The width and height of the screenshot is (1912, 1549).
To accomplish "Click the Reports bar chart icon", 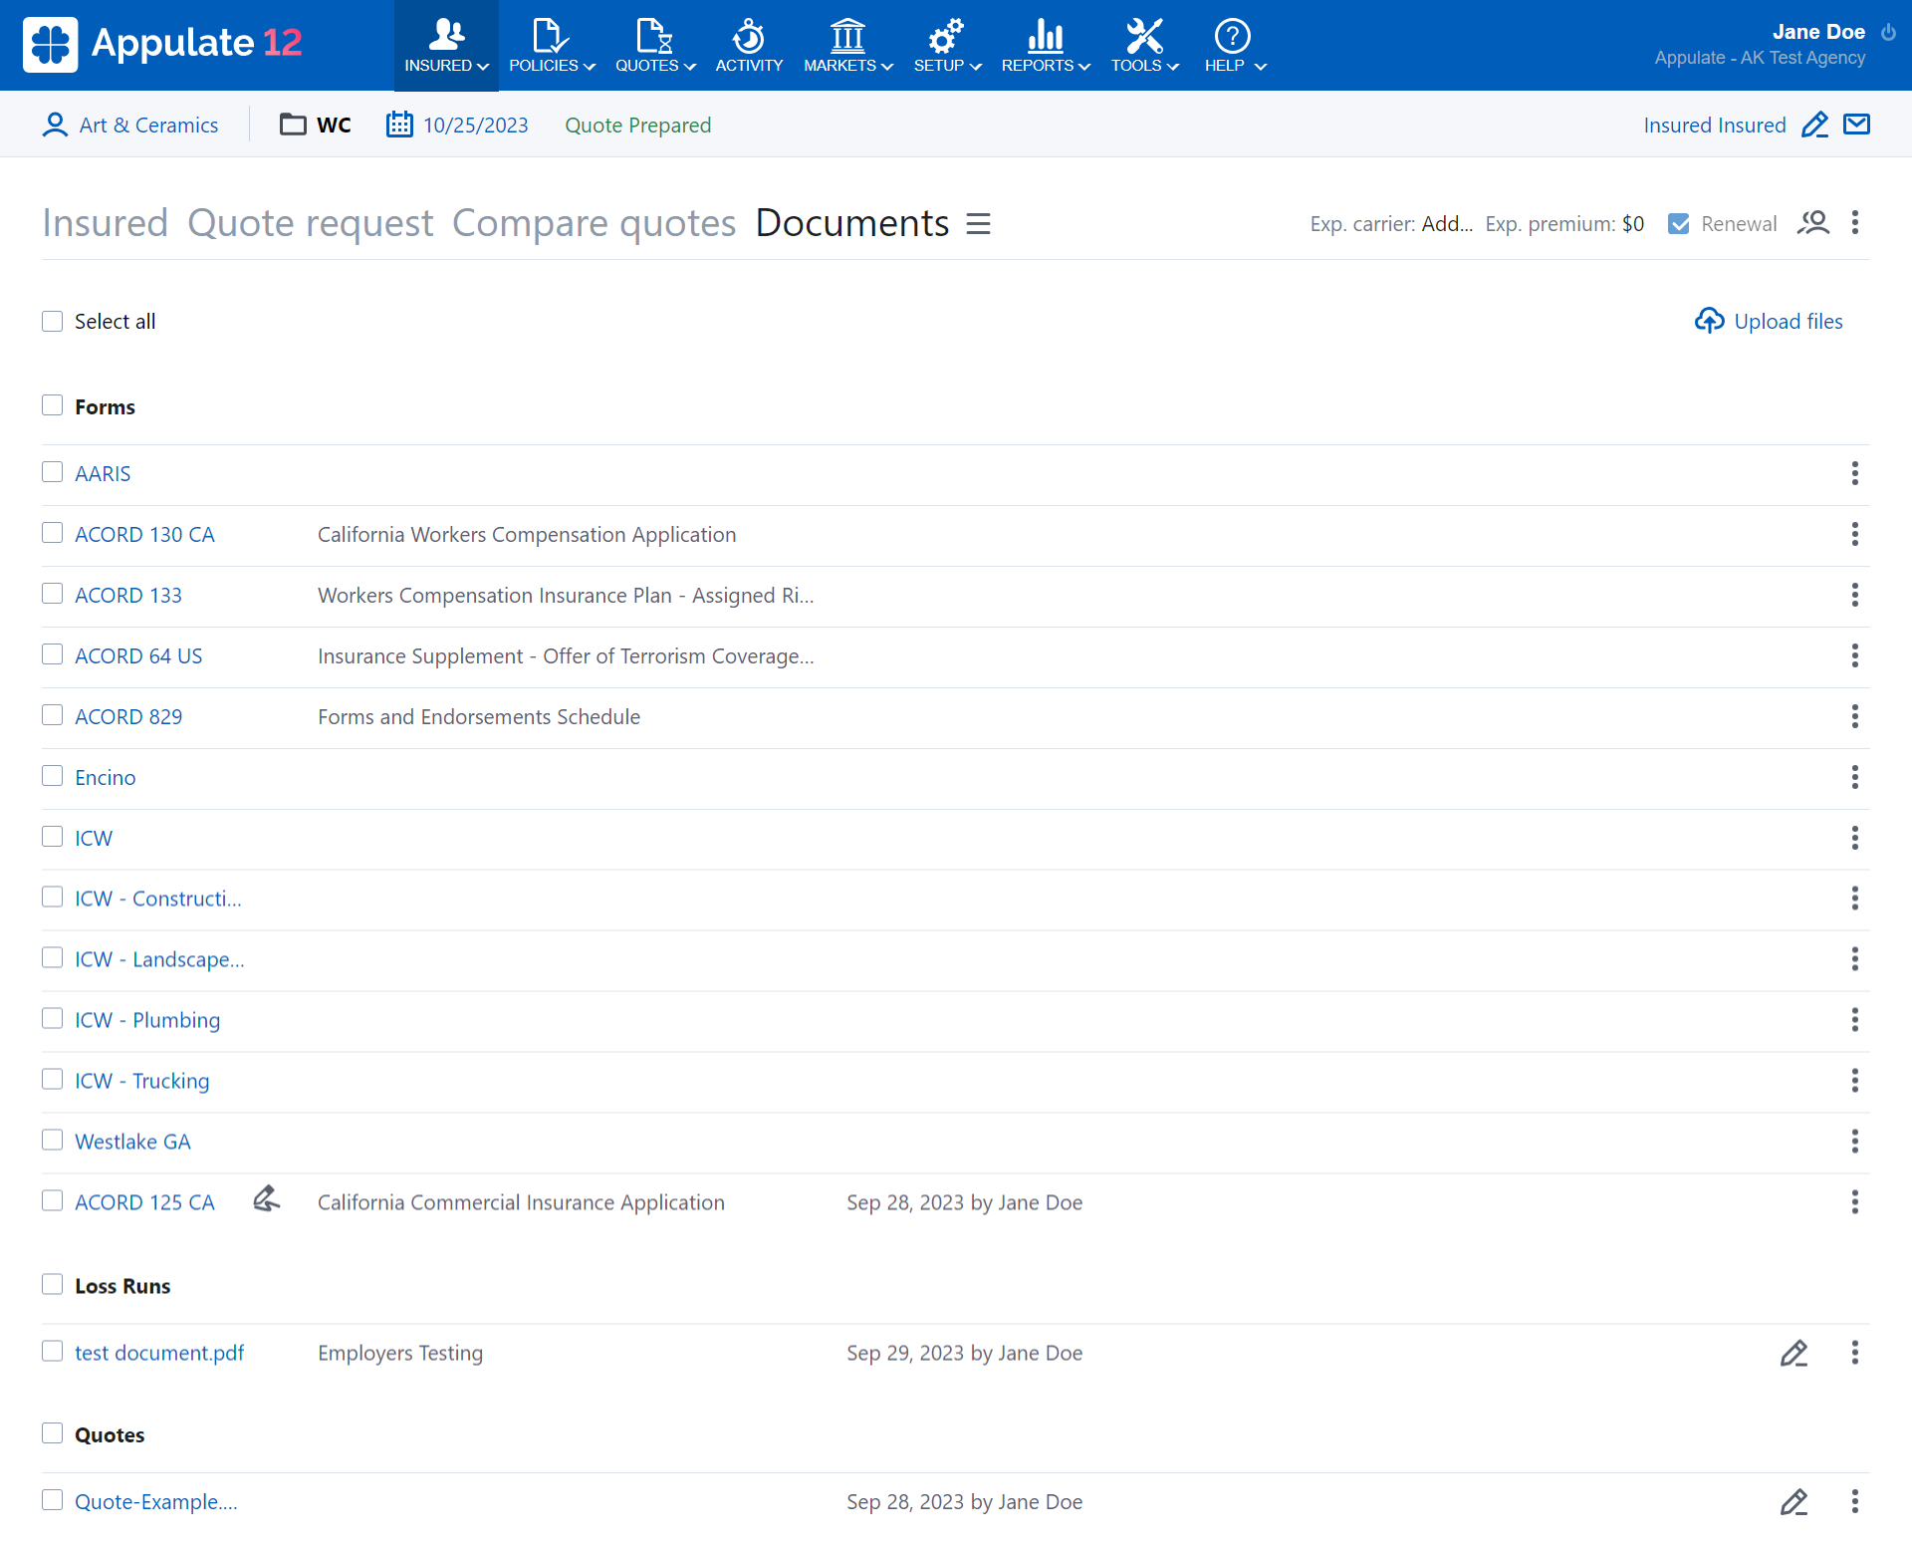I will [1043, 35].
